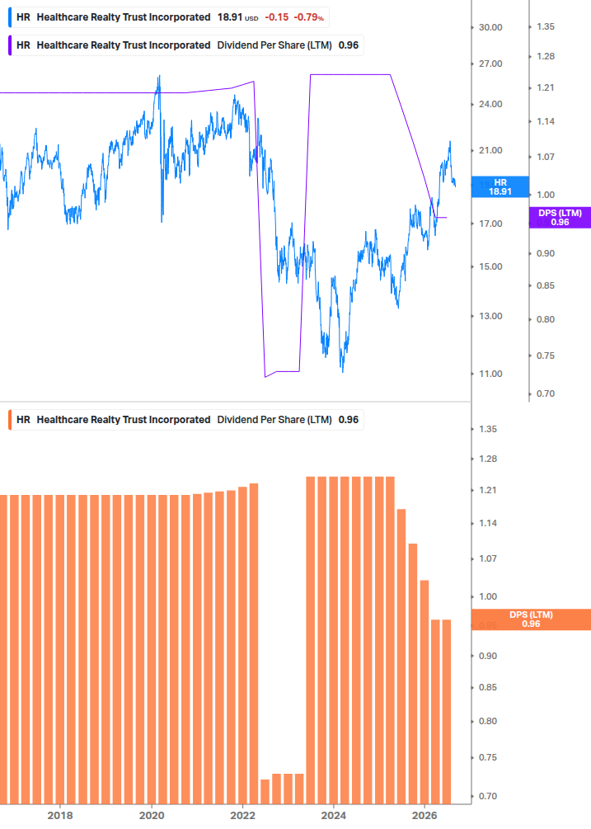Image resolution: width=591 pixels, height=829 pixels.
Task: Click the 17.00 price axis value
Action: pyautogui.click(x=490, y=224)
